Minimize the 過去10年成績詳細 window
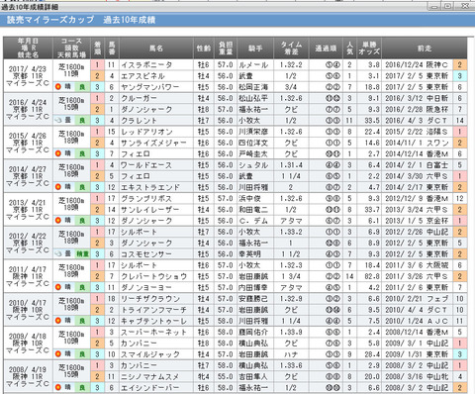Viewport: 475px width, 394px height. (x=434, y=6)
